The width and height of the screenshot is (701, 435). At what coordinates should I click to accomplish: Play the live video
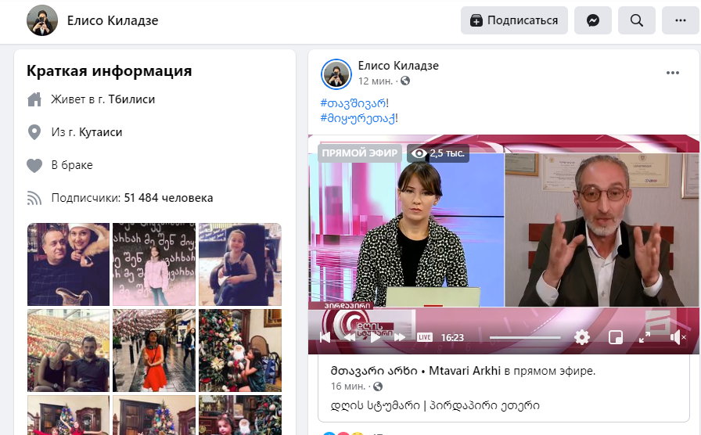click(x=375, y=337)
